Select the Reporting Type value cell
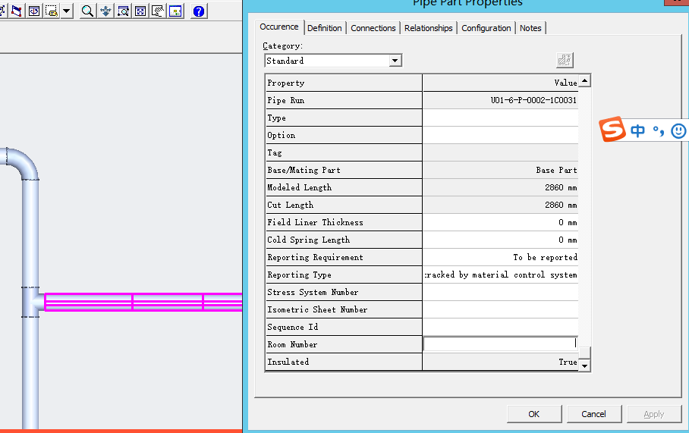The image size is (689, 433). click(x=500, y=275)
